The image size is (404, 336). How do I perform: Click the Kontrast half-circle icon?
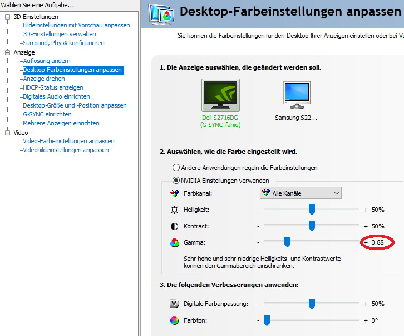[x=174, y=226]
